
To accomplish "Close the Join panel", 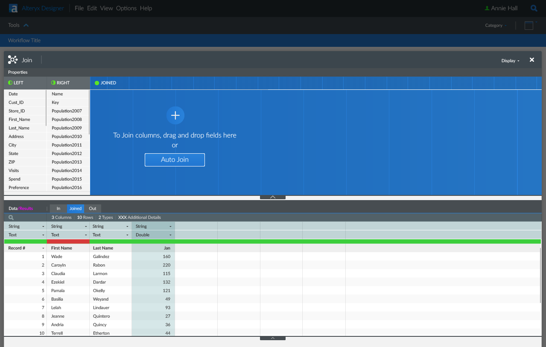I will (532, 60).
